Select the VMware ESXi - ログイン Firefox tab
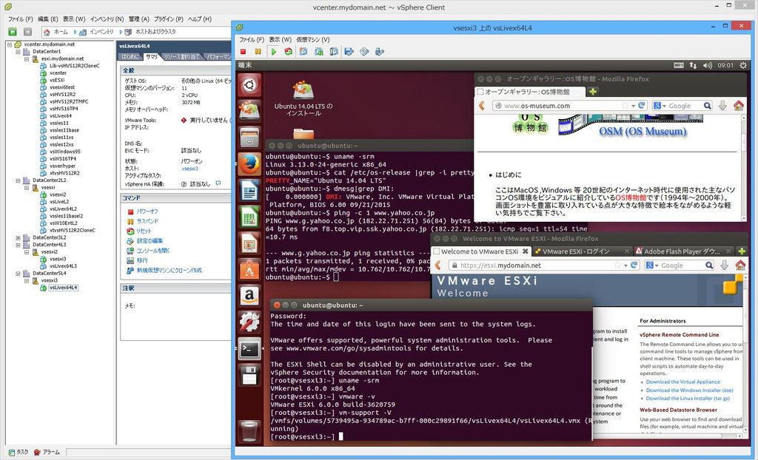The height and width of the screenshot is (460, 758). pos(582,251)
